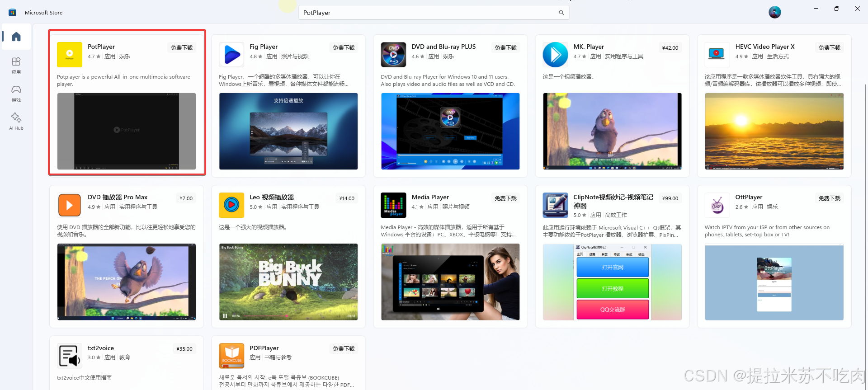Click the DVD 播放器 Pro Max icon

pos(70,205)
